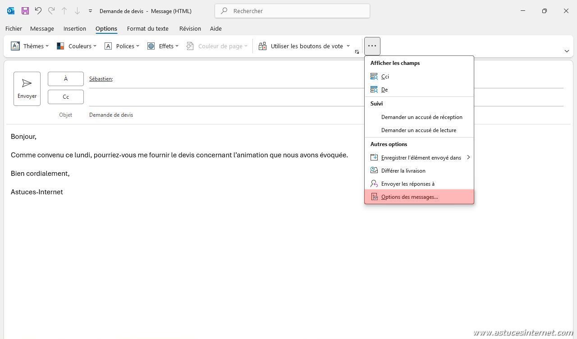
Task: Click the Save icon in title bar
Action: point(25,11)
